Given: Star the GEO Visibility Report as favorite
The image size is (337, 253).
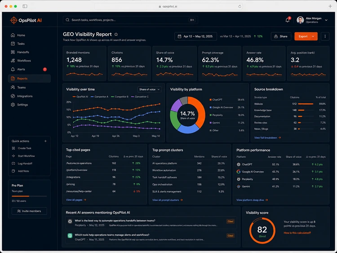Looking at the screenshot, I should pos(116,35).
